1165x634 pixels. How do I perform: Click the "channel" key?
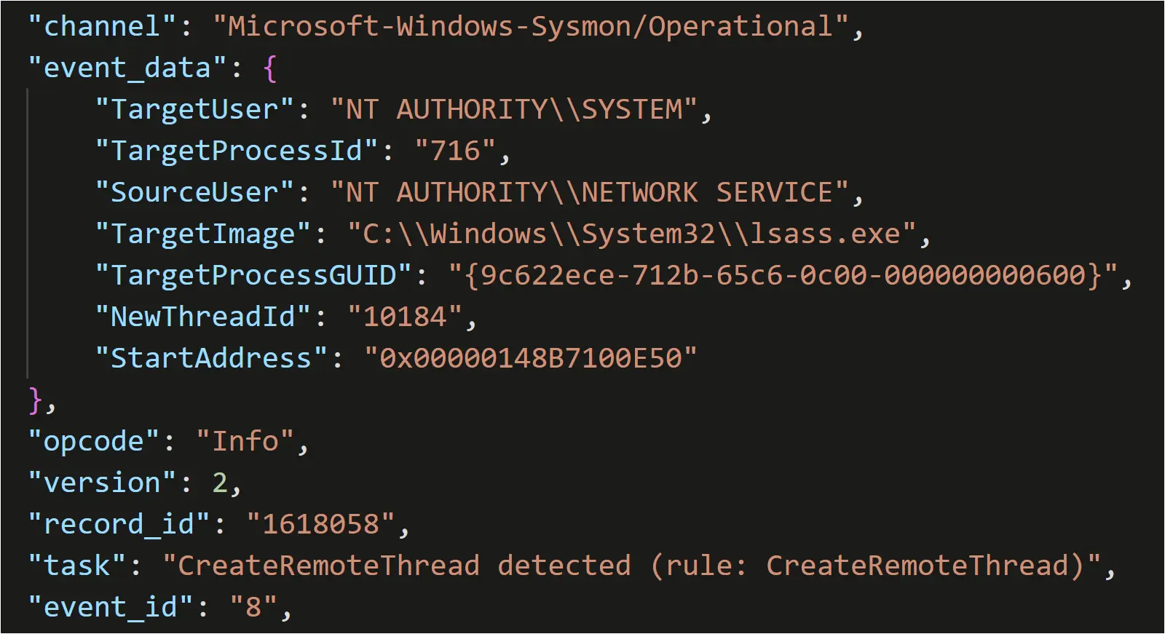pos(102,26)
